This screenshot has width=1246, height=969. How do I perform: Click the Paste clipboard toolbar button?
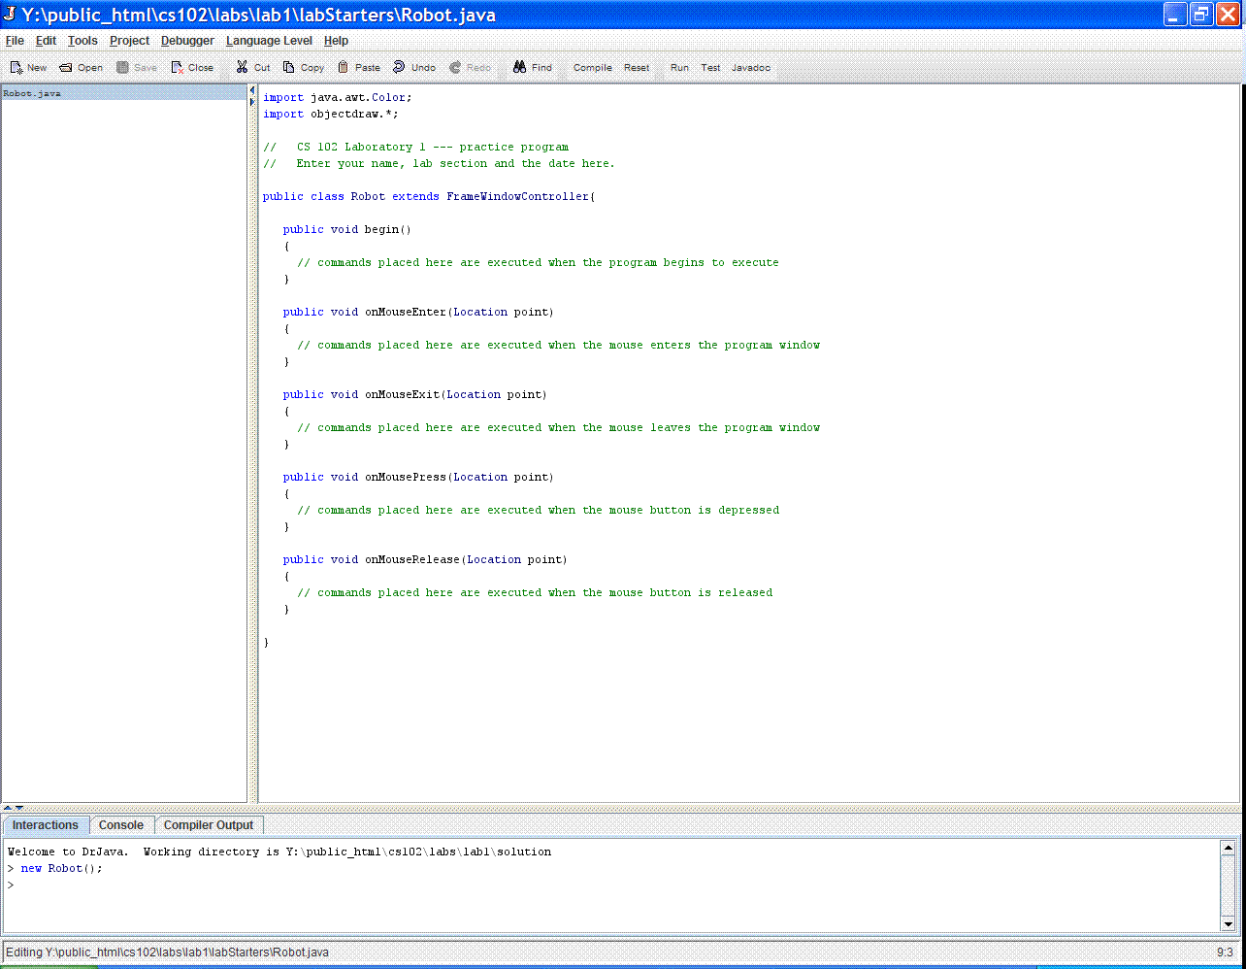click(x=359, y=68)
